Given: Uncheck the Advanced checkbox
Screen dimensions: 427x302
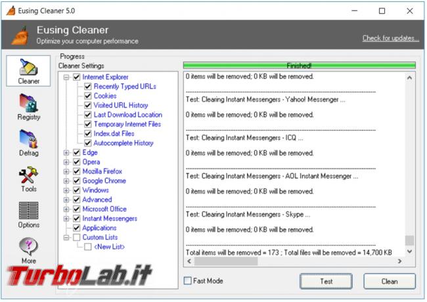Looking at the screenshot, I should (76, 200).
